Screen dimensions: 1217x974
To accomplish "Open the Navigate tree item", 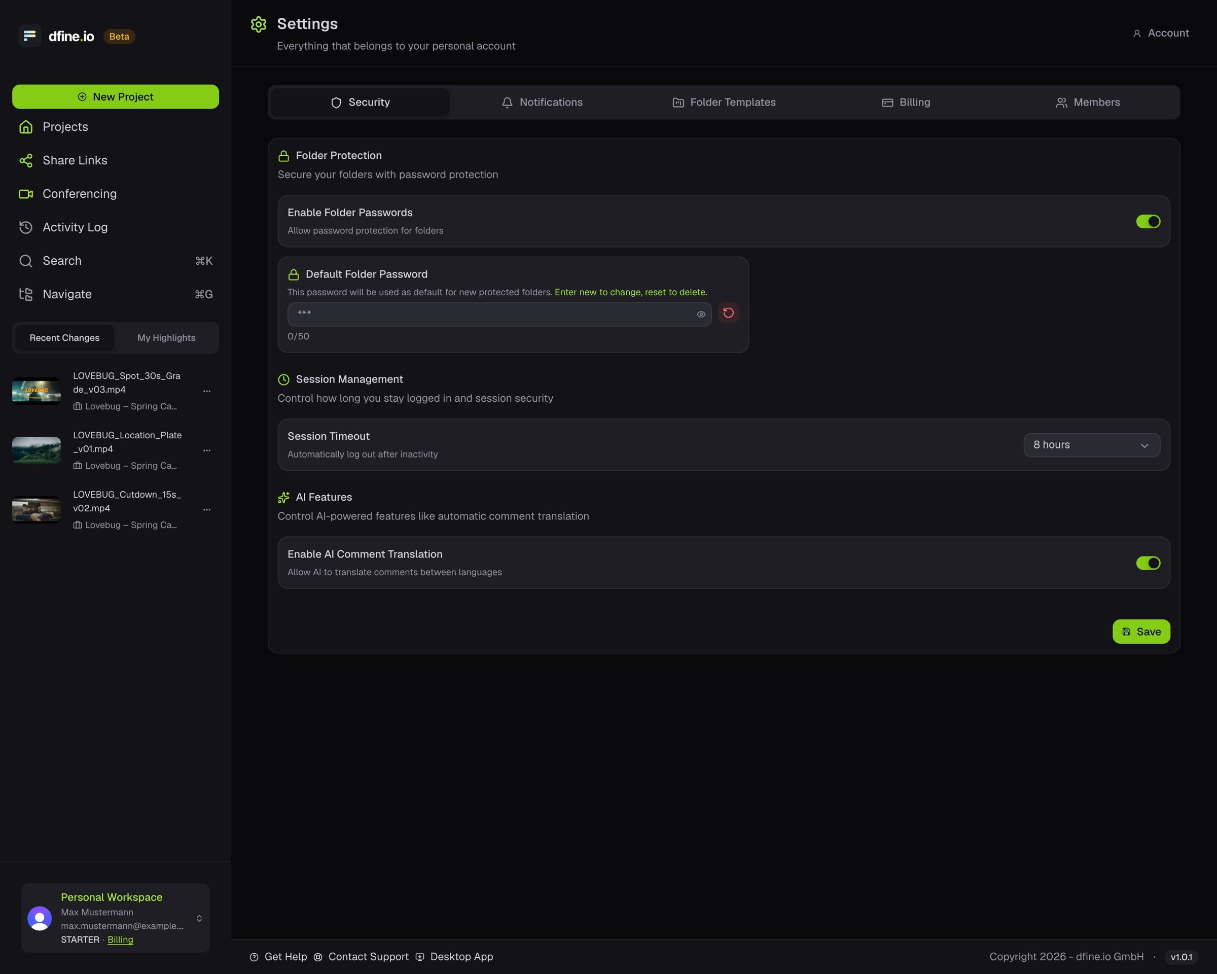I will pos(115,294).
